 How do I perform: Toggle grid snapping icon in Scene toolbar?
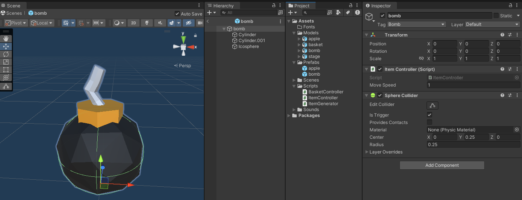(x=81, y=23)
